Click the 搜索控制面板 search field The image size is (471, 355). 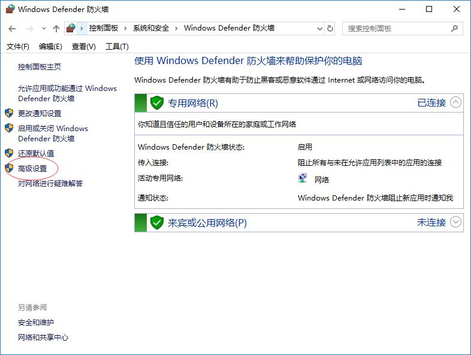click(395, 28)
